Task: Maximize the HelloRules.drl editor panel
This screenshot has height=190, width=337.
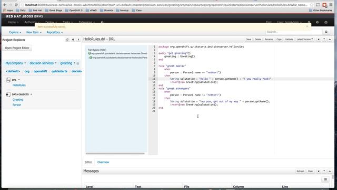Action: [330, 39]
